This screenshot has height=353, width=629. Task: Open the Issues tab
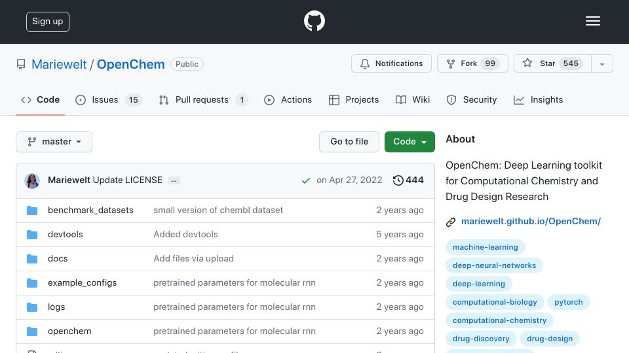click(108, 99)
